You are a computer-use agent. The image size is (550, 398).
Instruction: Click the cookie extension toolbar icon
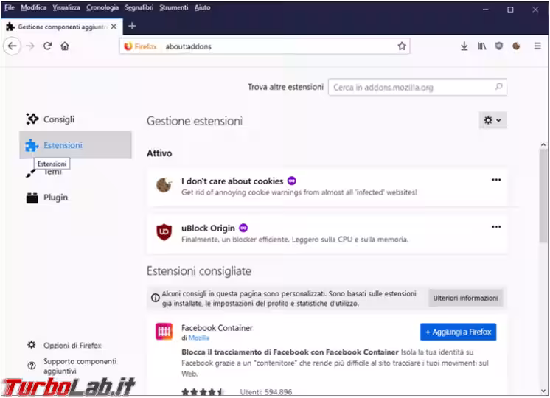(516, 46)
